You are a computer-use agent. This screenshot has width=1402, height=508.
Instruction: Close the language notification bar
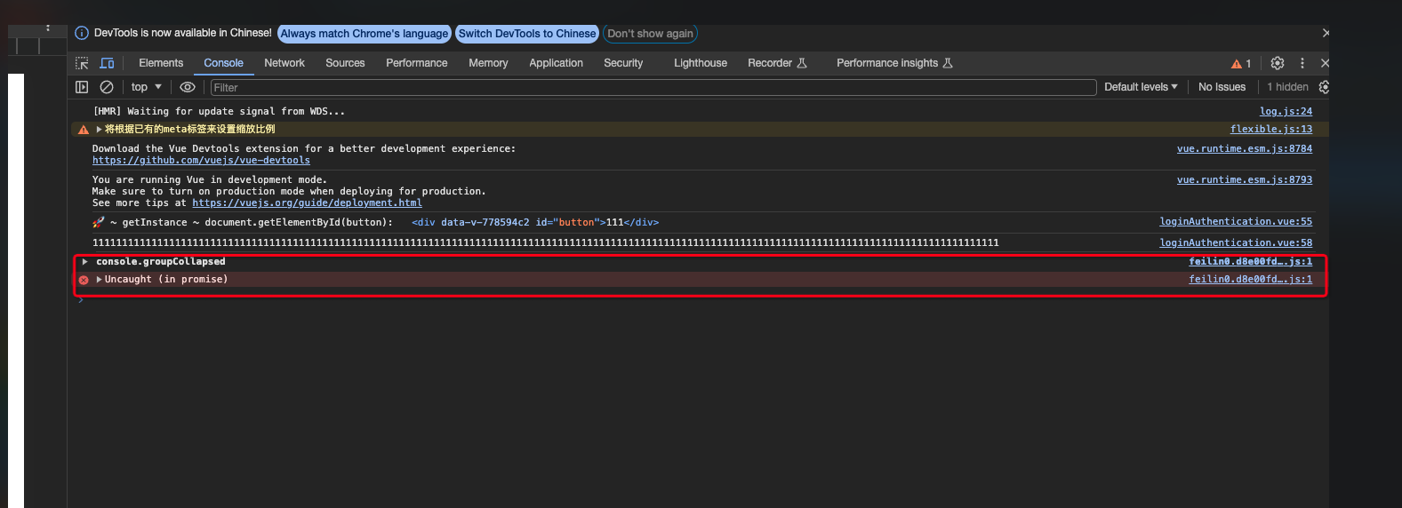pos(1326,33)
